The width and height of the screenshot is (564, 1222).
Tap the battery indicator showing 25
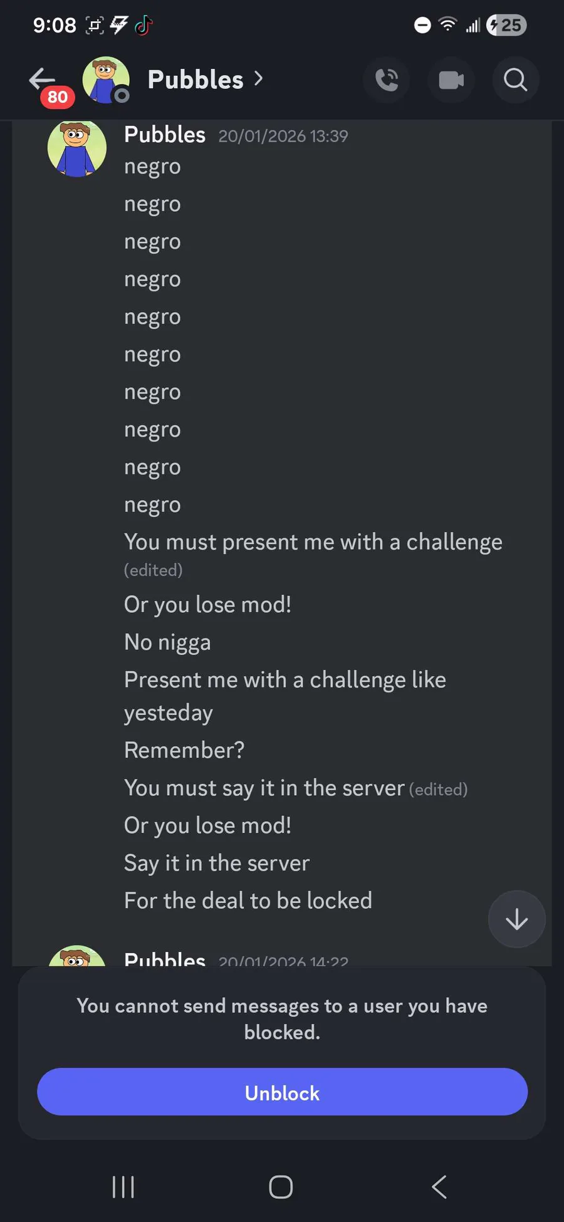[x=506, y=25]
